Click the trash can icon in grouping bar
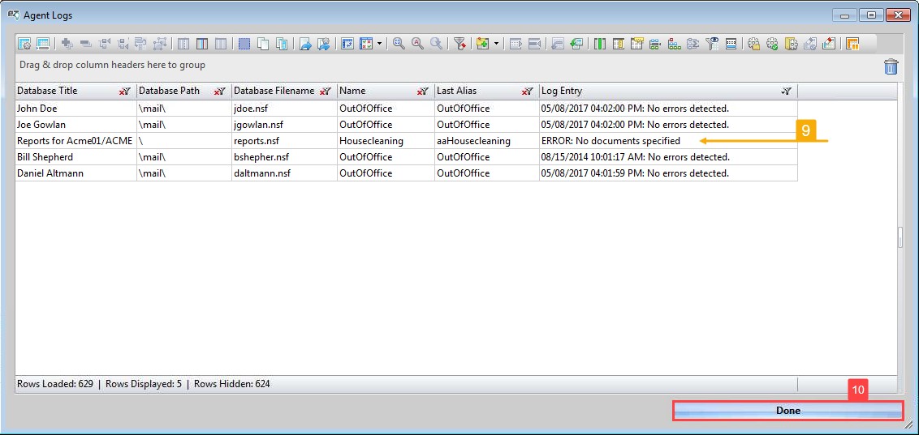919x435 pixels. tap(891, 66)
